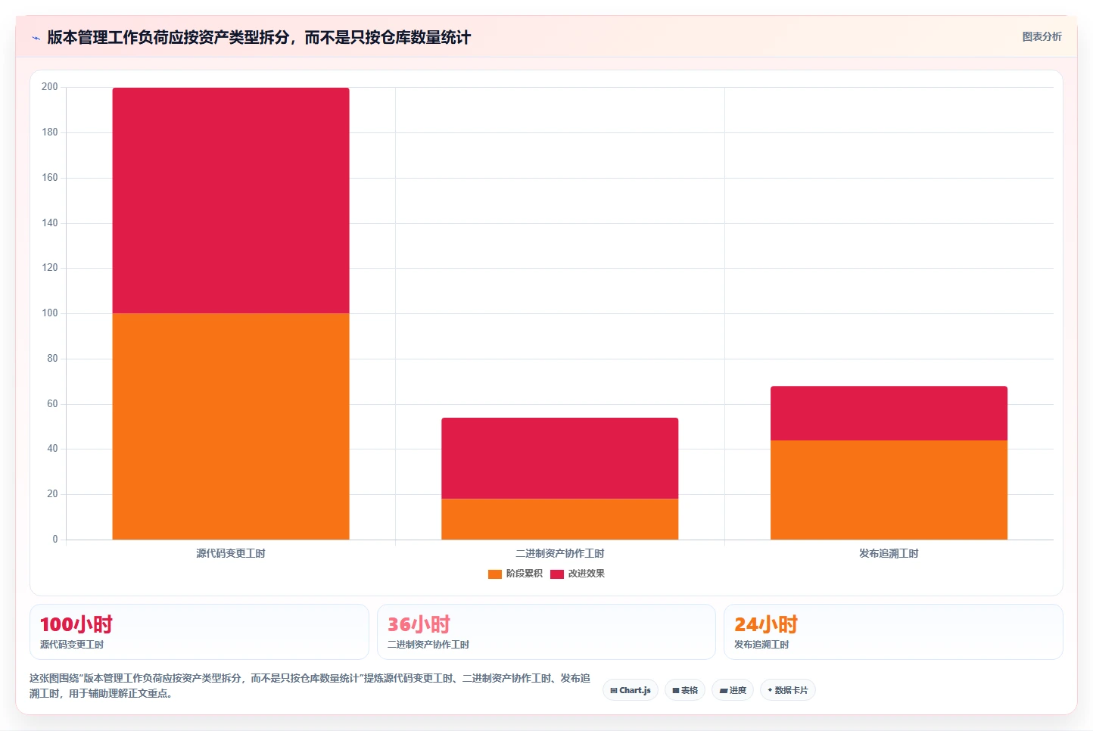Screen dimensions: 1093x731
Task: Click the 100小时 data card value
Action: tap(76, 624)
